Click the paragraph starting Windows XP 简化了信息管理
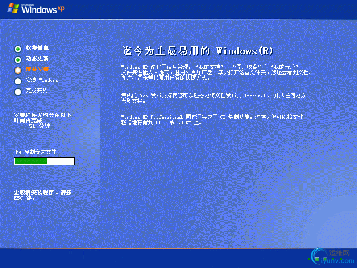Screen dimensions: 357x268 (216, 72)
